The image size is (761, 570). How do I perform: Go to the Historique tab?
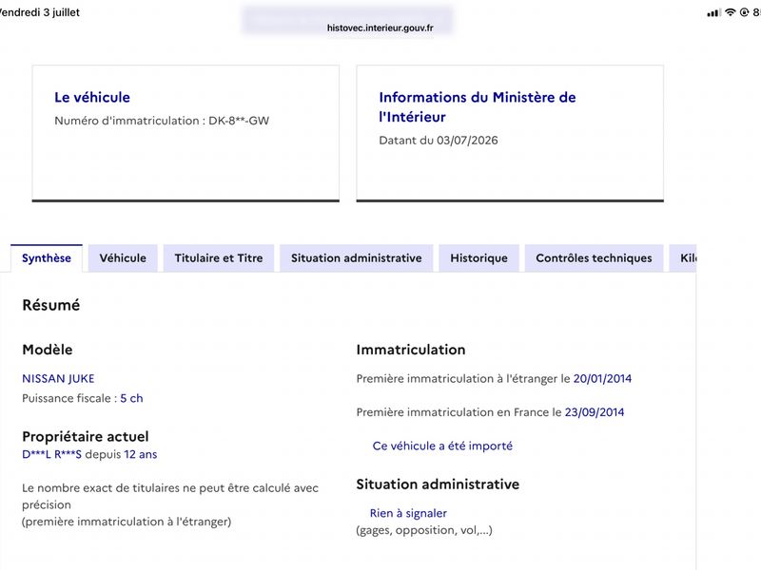[x=479, y=258]
